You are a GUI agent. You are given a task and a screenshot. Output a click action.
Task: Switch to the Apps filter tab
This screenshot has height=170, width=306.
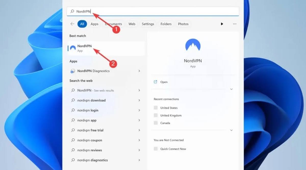94,24
